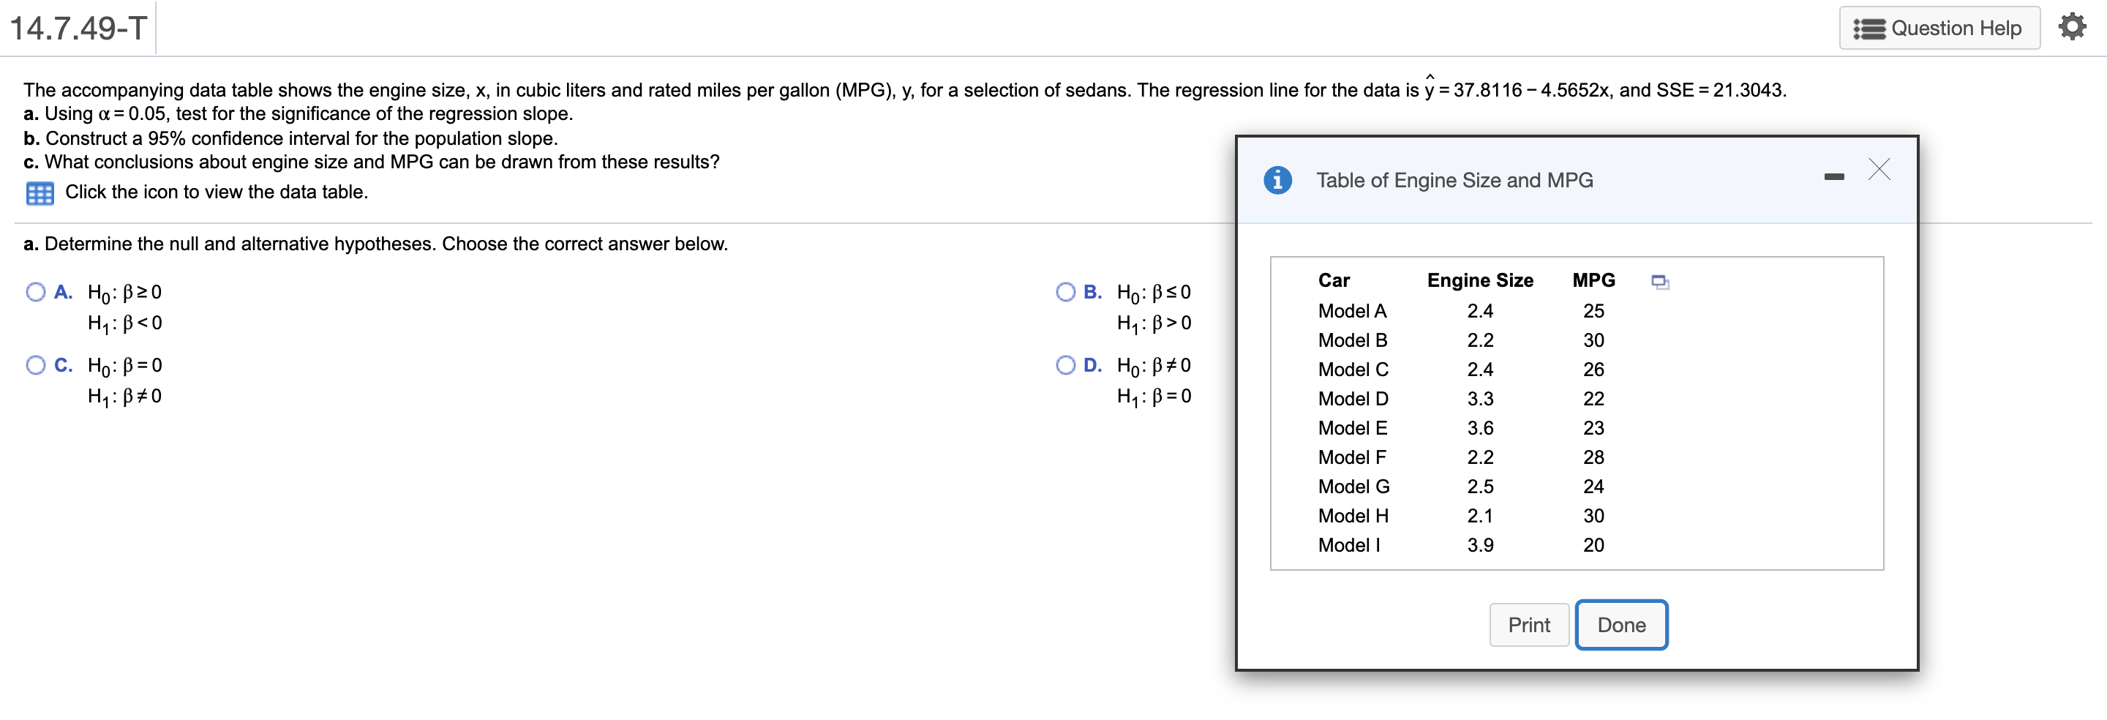Click the Model I row label
This screenshot has width=2107, height=720.
point(1349,546)
